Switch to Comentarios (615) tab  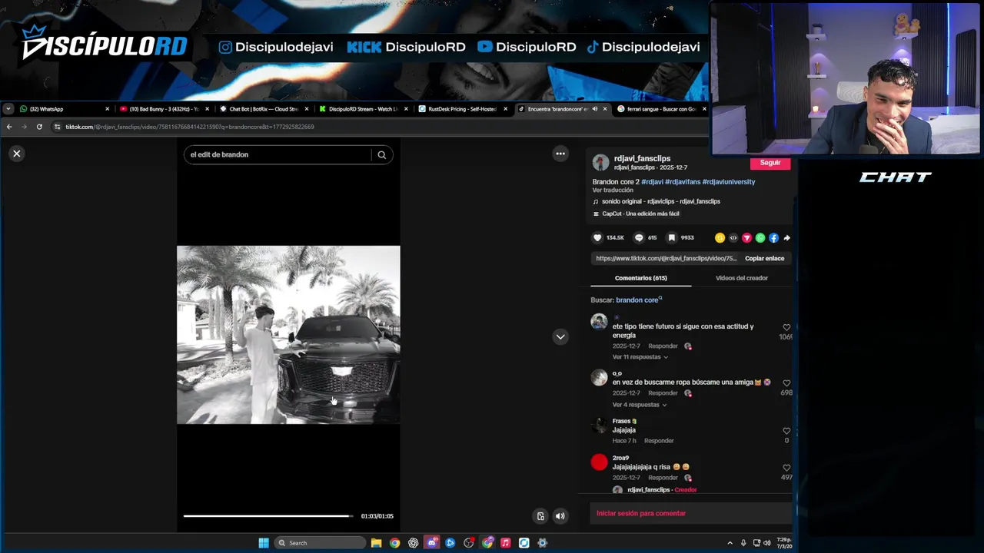[x=640, y=278]
